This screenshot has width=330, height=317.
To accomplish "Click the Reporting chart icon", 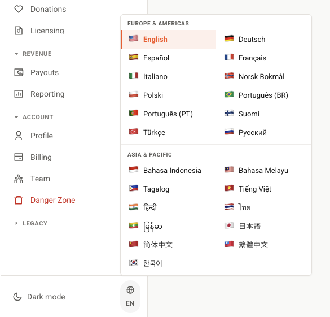I will pyautogui.click(x=19, y=94).
